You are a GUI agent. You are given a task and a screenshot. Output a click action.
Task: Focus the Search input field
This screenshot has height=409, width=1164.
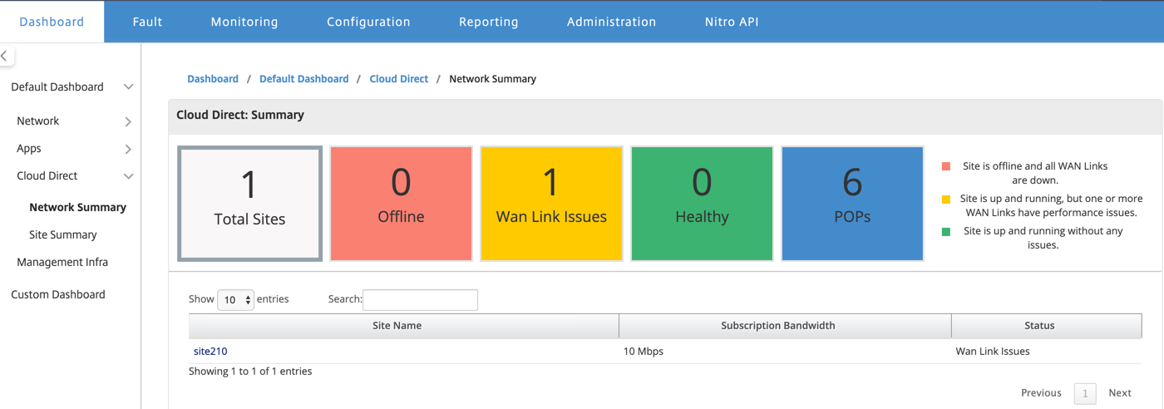[x=421, y=299]
